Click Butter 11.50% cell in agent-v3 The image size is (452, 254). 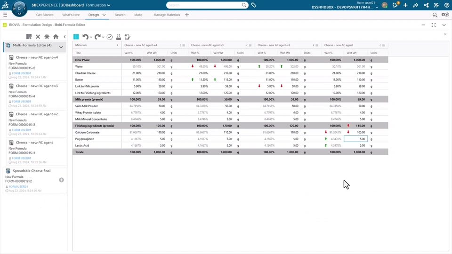point(200,80)
